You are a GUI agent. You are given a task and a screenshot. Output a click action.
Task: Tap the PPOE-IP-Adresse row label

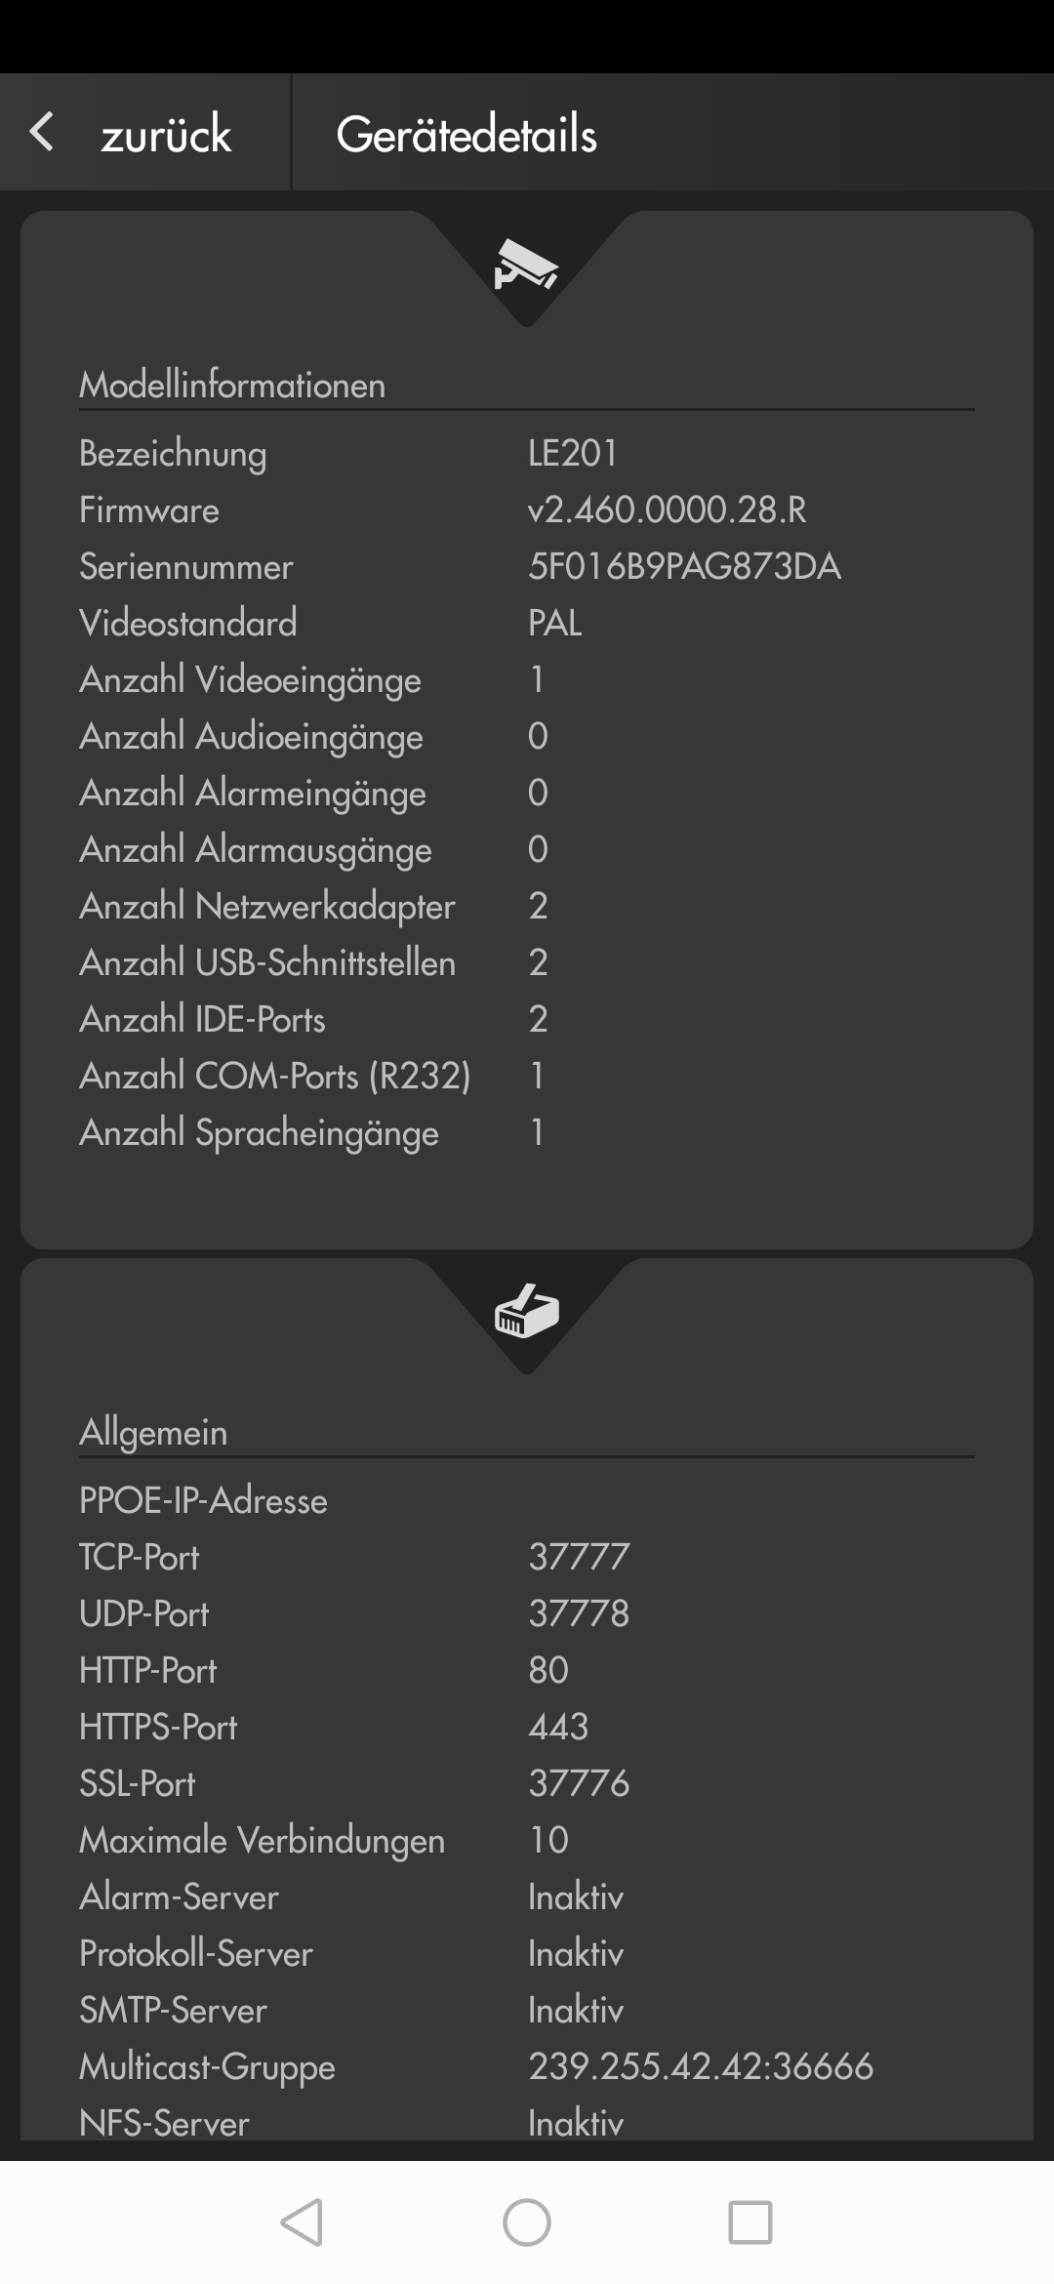203,1500
